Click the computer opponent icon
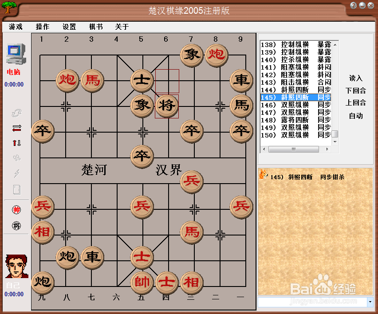378x314 pixels. pyautogui.click(x=16, y=54)
